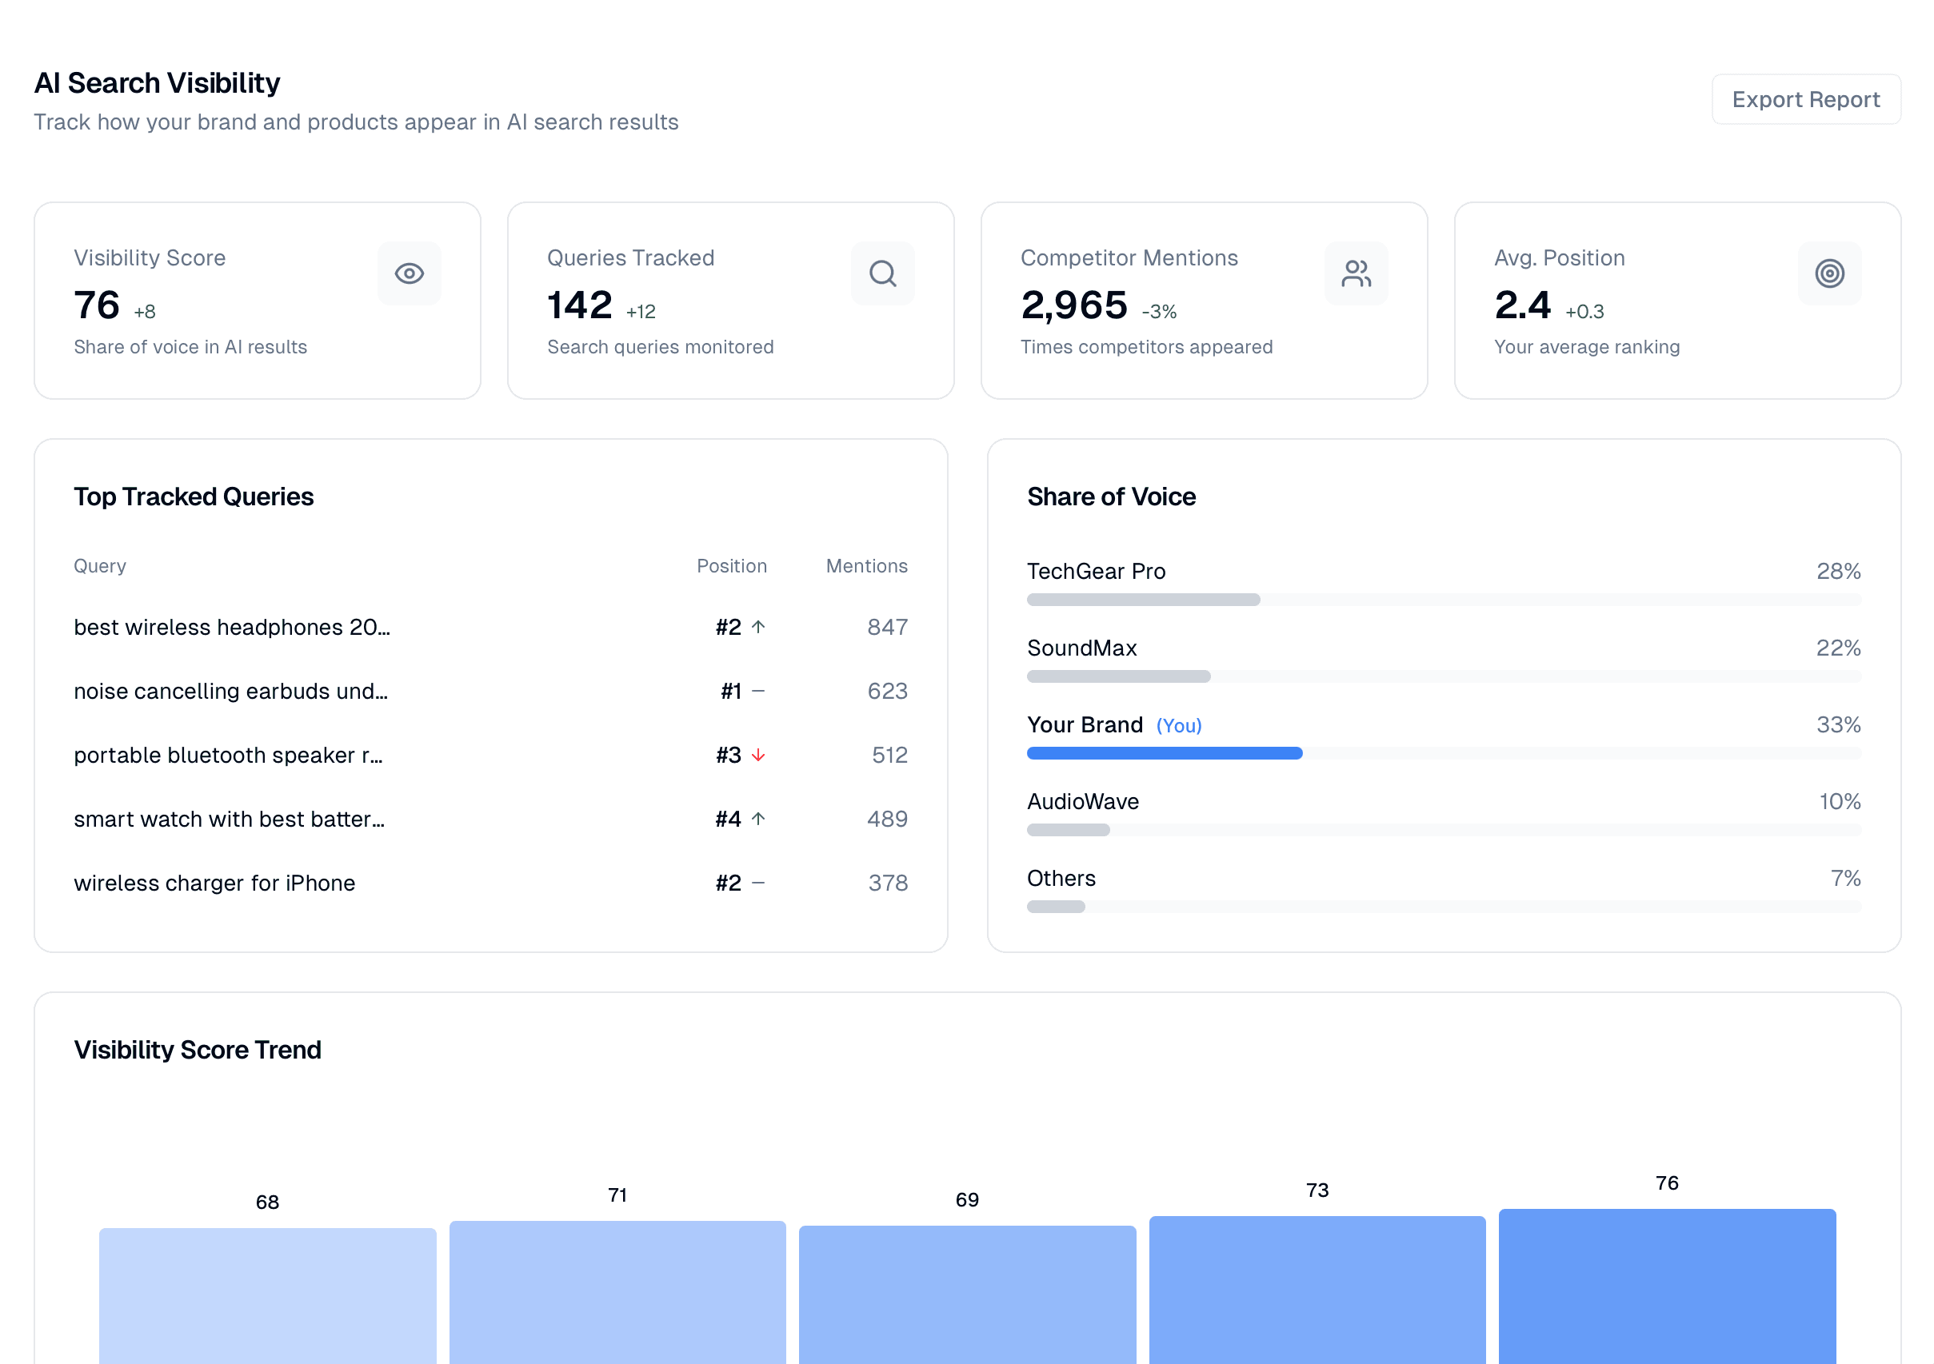1934x1364 pixels.
Task: Click the AI Search Visibility title
Action: pyautogui.click(x=157, y=82)
